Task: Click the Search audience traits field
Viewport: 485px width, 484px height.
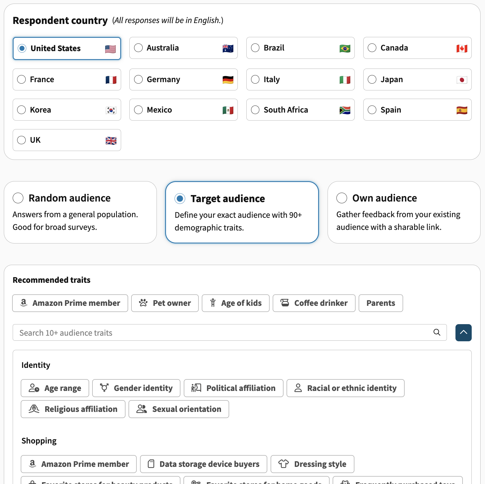Action: 222,332
